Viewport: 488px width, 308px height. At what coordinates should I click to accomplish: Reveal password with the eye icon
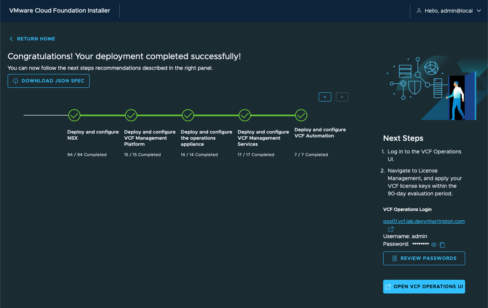[x=434, y=245]
